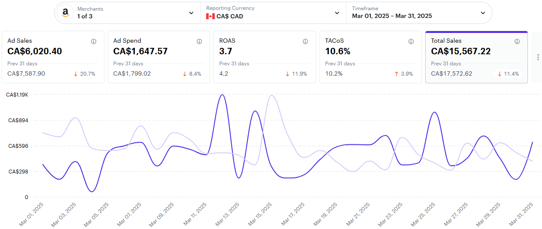Click the Mar 15, 2025 axis label
The width and height of the screenshot is (542, 229).
pos(260,215)
